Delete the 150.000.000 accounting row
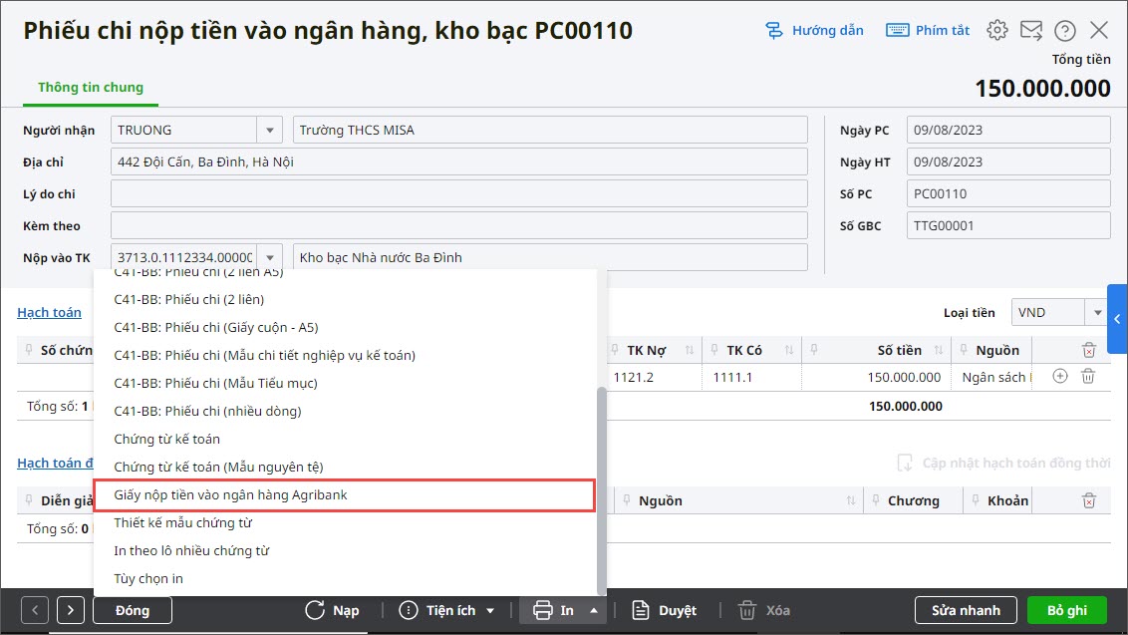Screen dimensions: 1128x635 pyautogui.click(x=1088, y=377)
